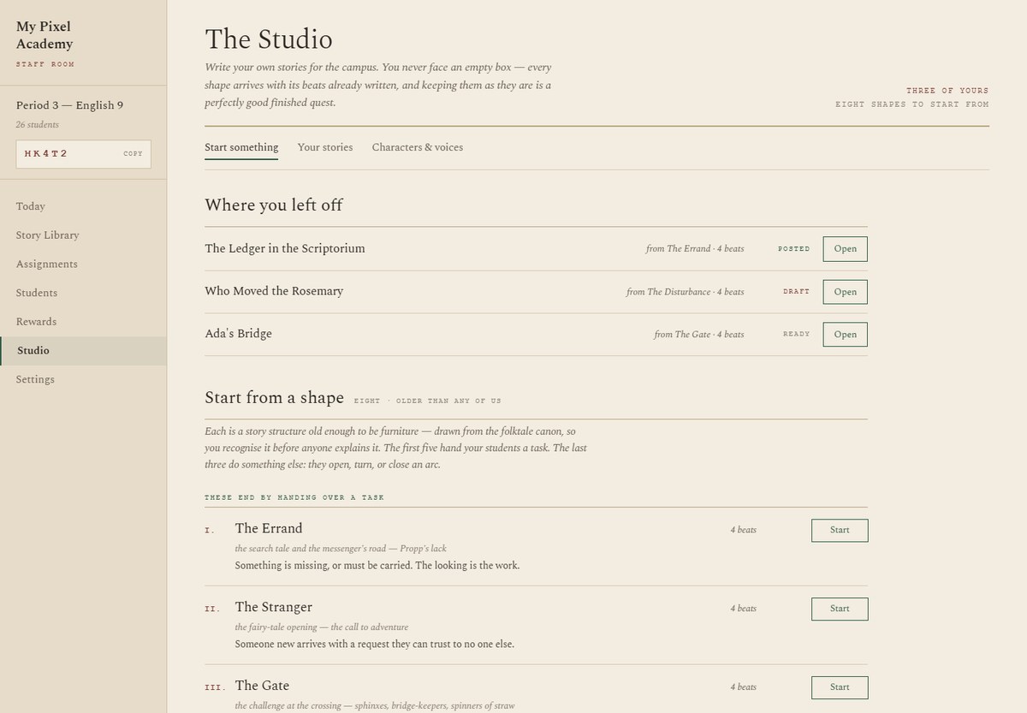Open the Assignments page
1027x713 pixels.
point(83,264)
